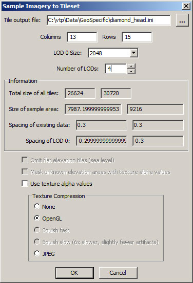Select None texture compression
193x283 pixels.
(37, 206)
